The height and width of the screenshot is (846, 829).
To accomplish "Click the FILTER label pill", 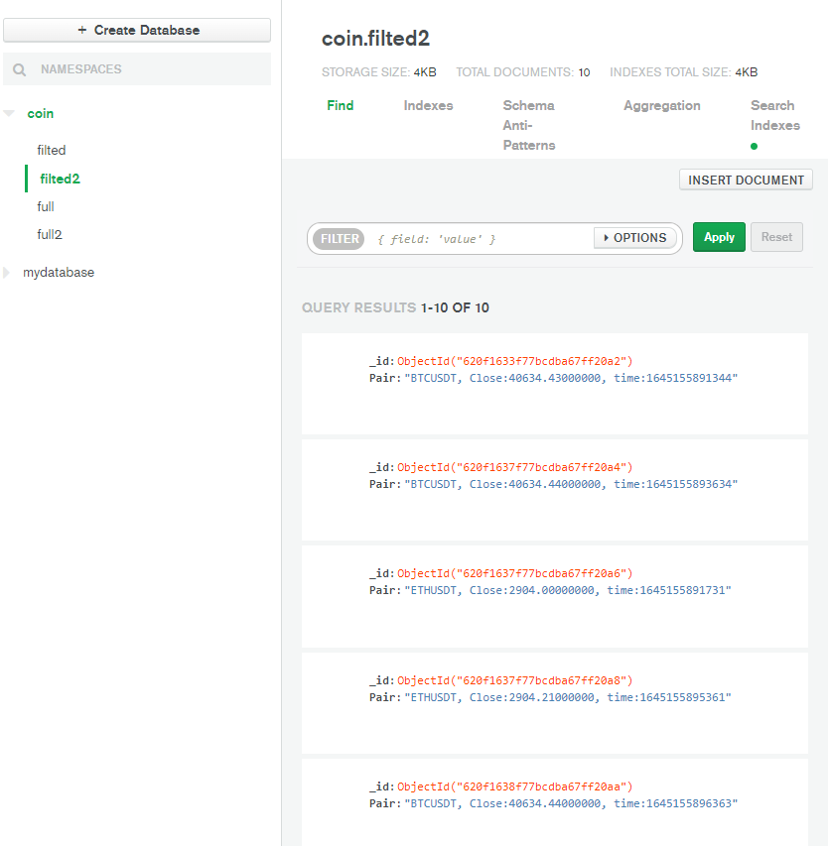I will tap(340, 238).
